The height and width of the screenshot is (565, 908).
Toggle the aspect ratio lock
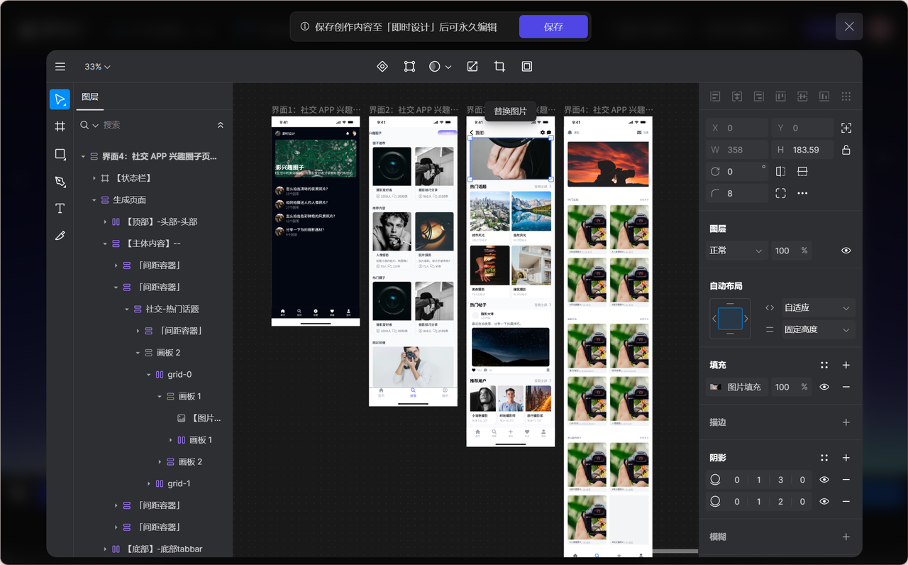846,150
